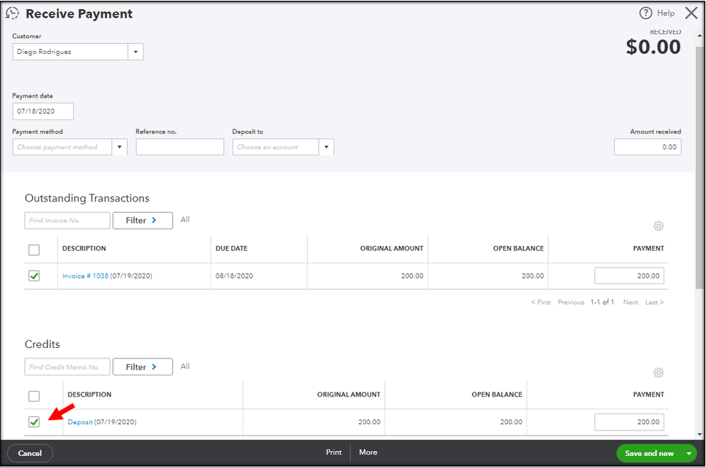This screenshot has height=468, width=706.
Task: Toggle select-all checkbox in Outstanding Transactions
Action: (34, 250)
